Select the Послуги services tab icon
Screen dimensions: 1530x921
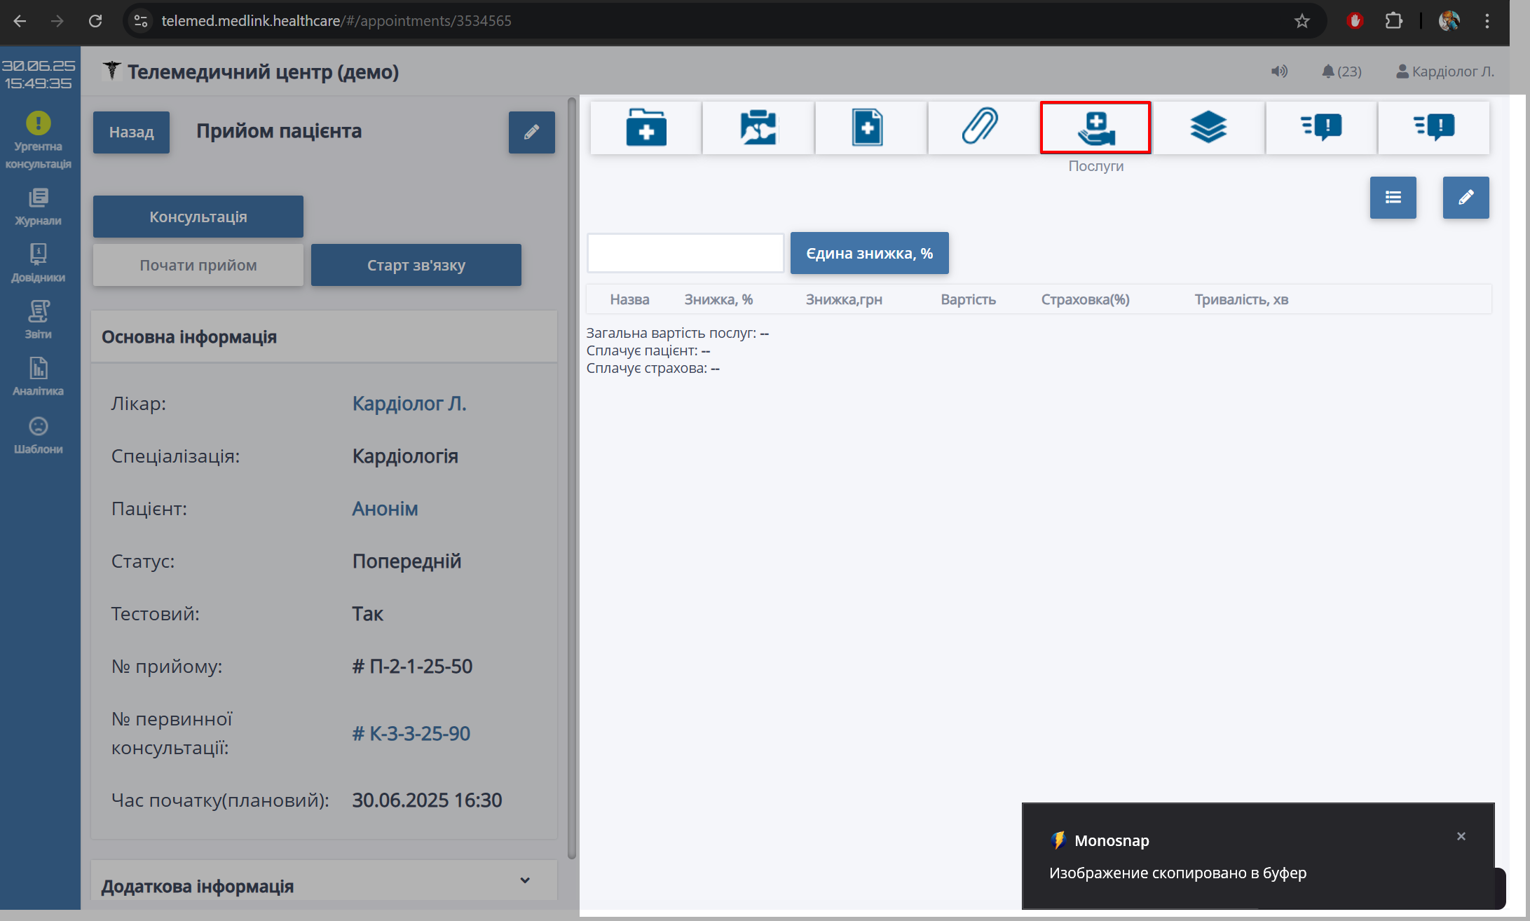1095,128
